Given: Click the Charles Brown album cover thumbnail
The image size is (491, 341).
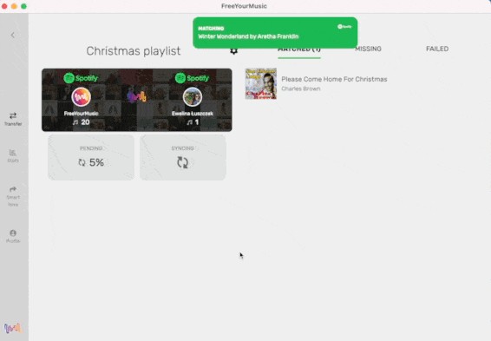Looking at the screenshot, I should (x=261, y=83).
